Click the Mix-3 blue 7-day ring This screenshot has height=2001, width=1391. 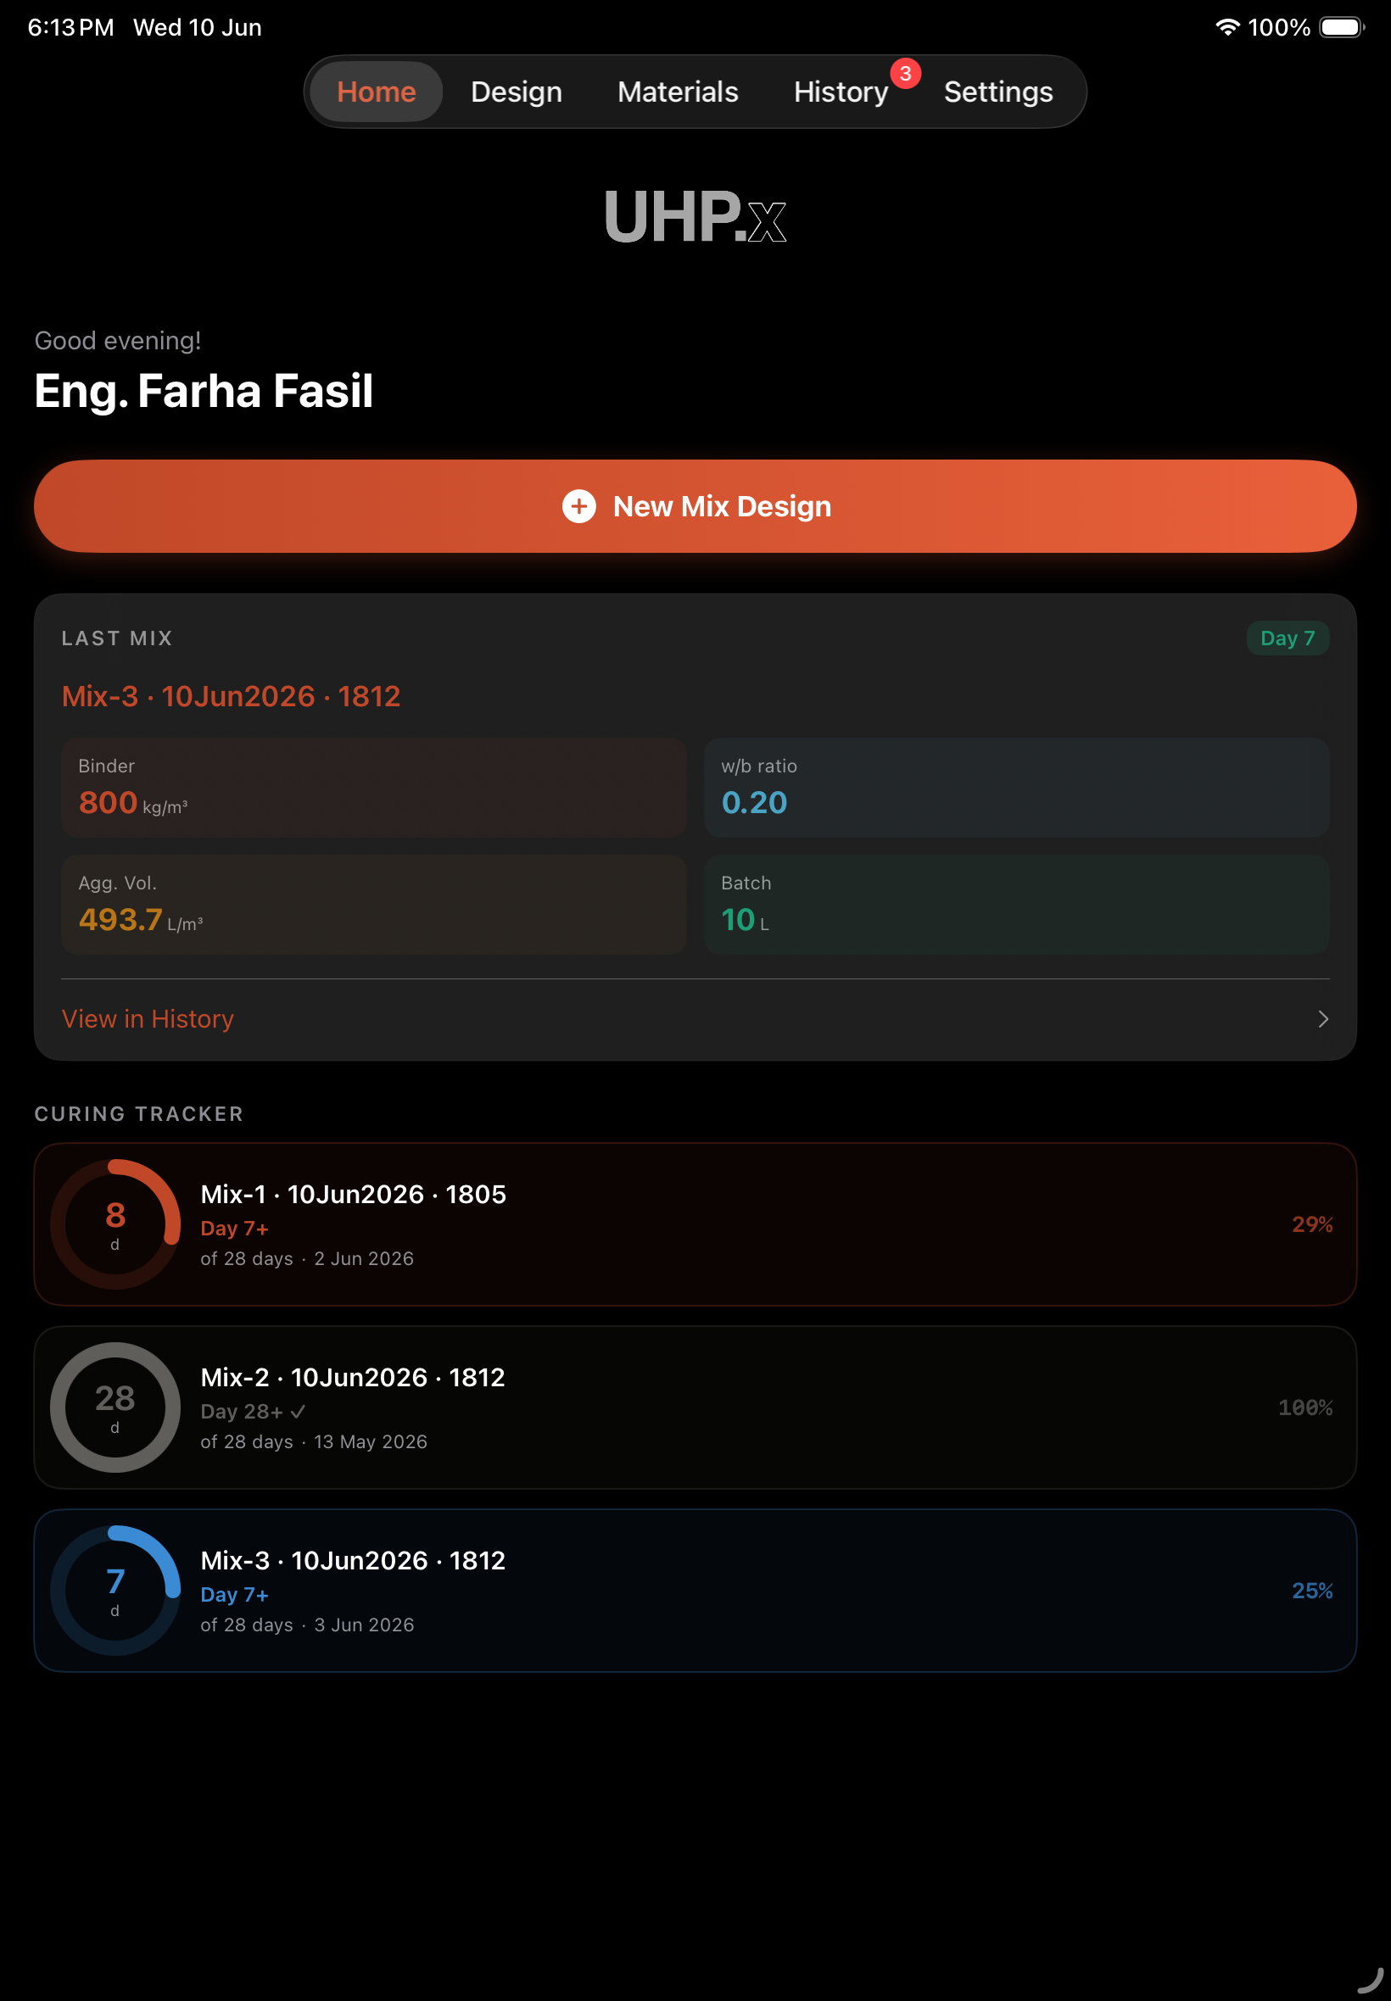(x=115, y=1590)
